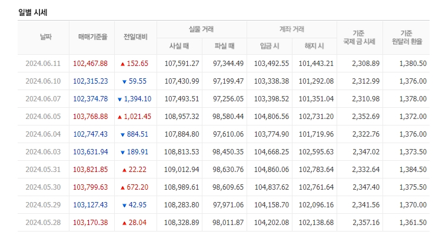Click the 매매기준율 column header
This screenshot has height=238, width=439.
coord(92,37)
